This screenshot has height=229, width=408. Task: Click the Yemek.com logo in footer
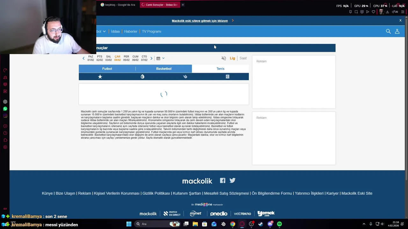pos(266,214)
